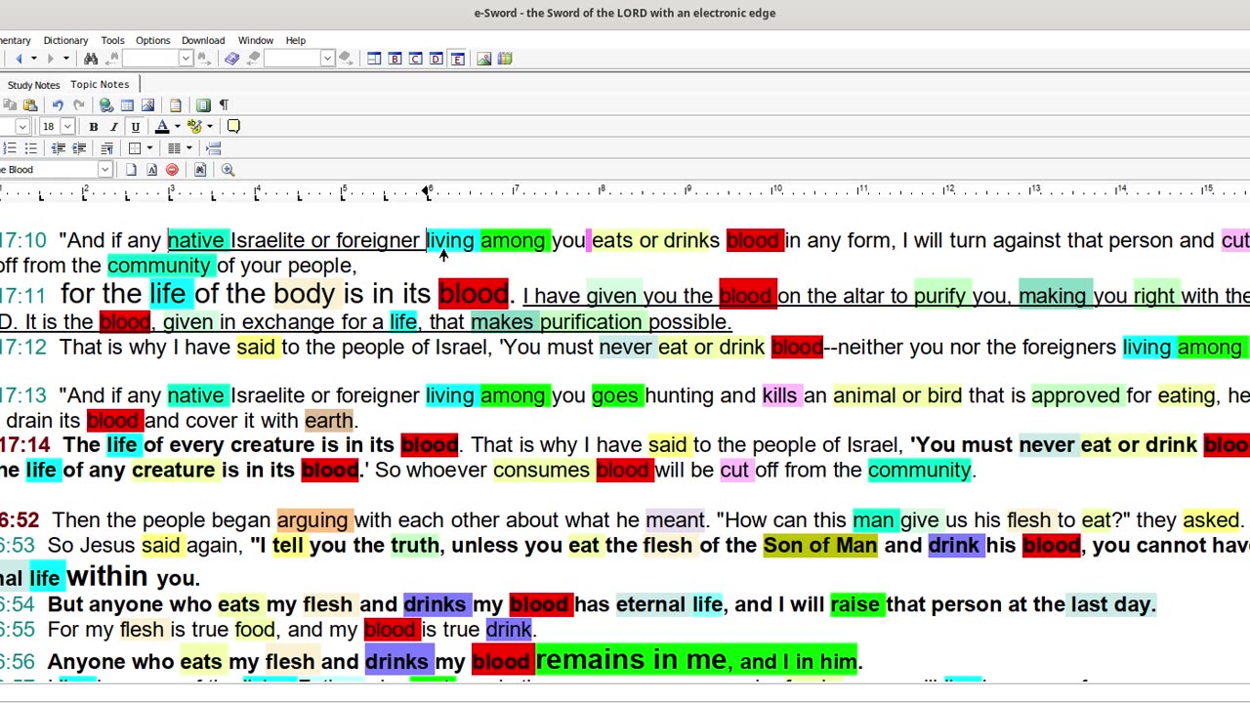Open the font size 18 dropdown

67,127
